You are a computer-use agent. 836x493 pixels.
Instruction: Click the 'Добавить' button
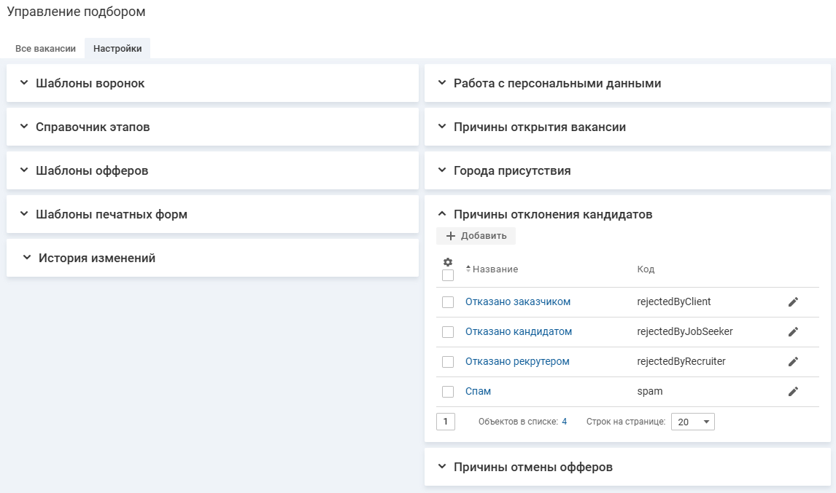pos(476,236)
